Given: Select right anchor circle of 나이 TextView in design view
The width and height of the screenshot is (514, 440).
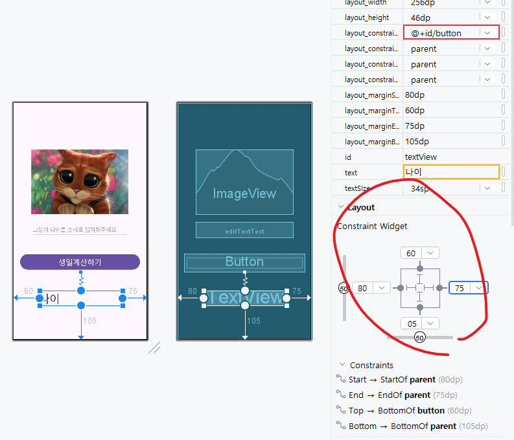Looking at the screenshot, I should [x=123, y=298].
